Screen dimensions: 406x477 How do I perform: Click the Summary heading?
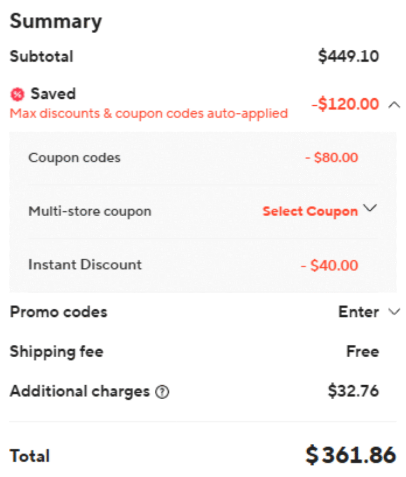(x=56, y=22)
